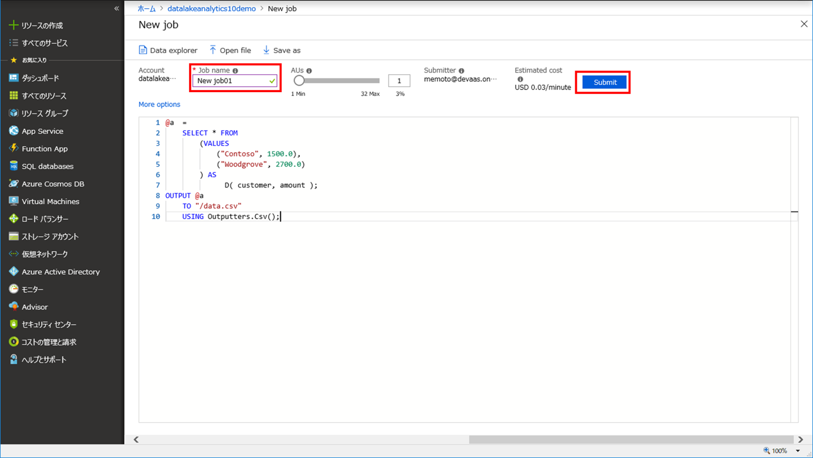Click Job name info icon

point(236,71)
